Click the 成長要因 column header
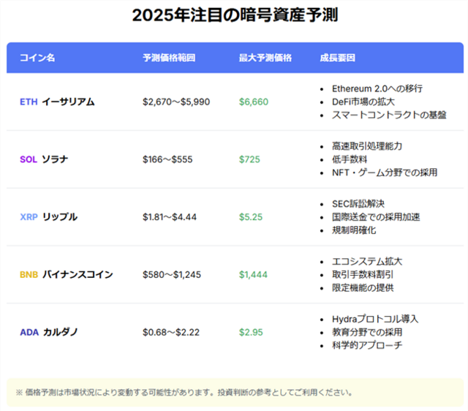Viewport: 468px width, 411px height. (338, 58)
